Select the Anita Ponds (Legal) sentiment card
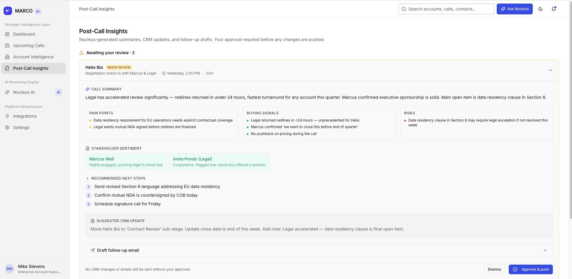The width and height of the screenshot is (572, 279). 219,162
